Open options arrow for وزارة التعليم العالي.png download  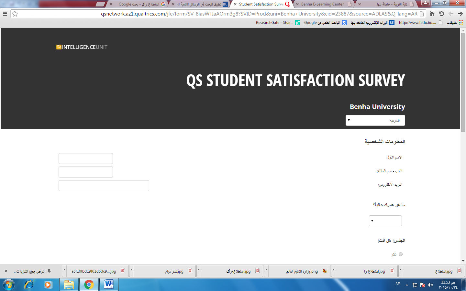[266, 271]
